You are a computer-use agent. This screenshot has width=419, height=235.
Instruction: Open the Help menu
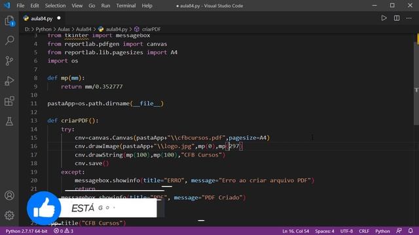tap(147, 6)
